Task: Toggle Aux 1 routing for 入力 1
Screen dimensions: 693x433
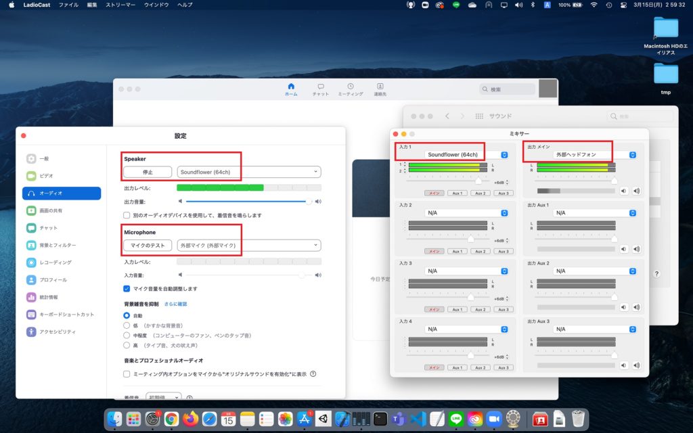Action: (457, 193)
